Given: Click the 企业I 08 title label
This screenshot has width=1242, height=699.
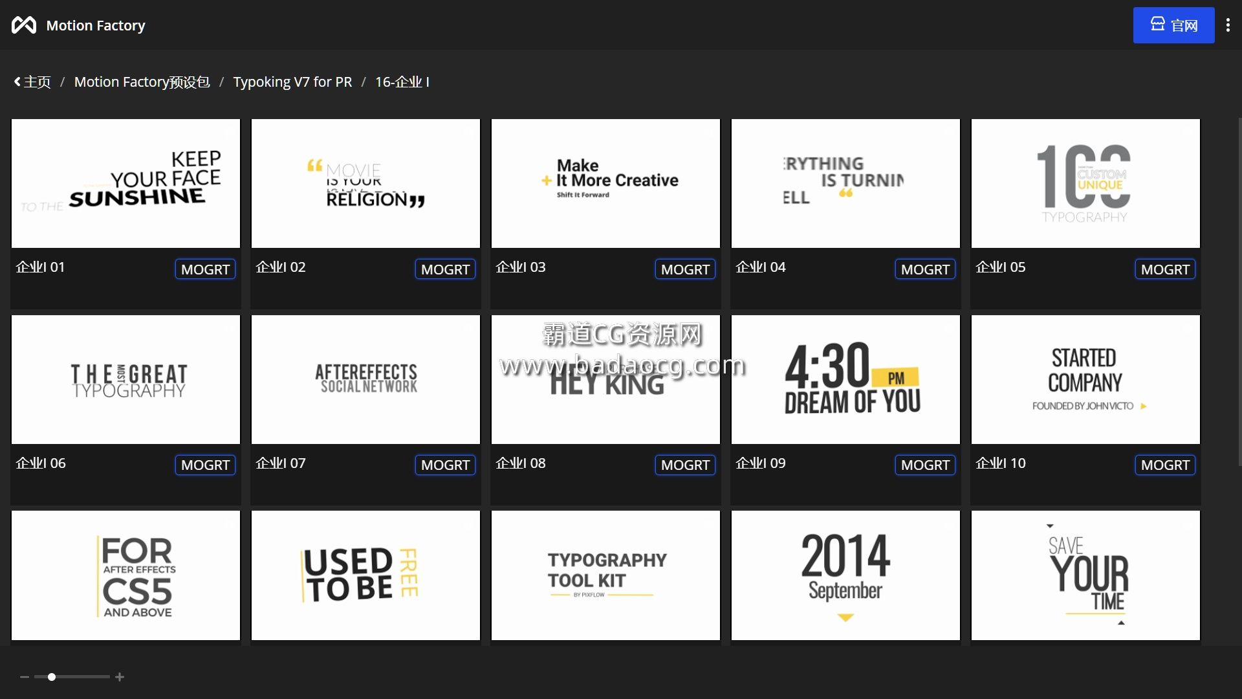Looking at the screenshot, I should pyautogui.click(x=520, y=463).
